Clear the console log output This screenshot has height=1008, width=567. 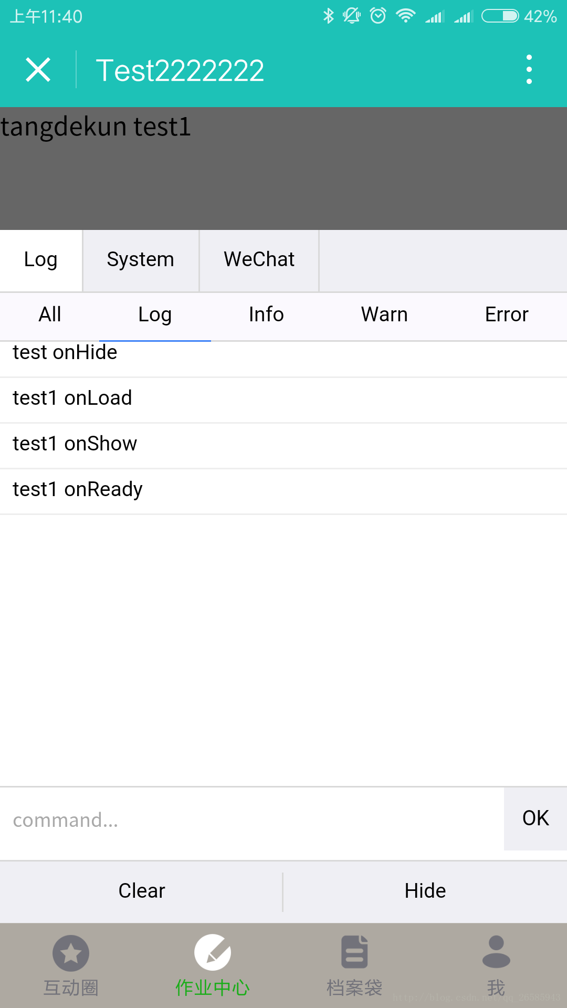142,891
